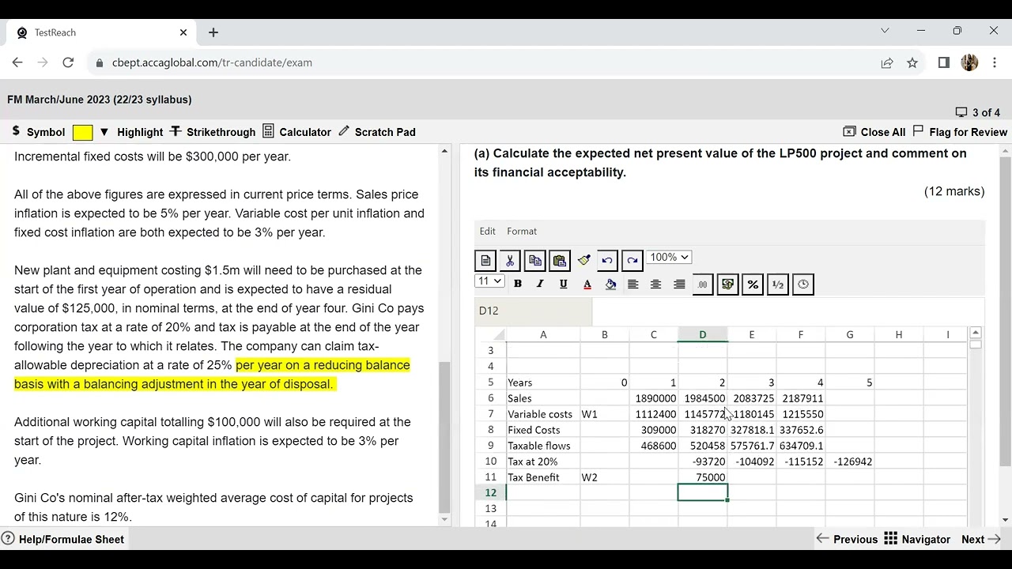The height and width of the screenshot is (569, 1012).
Task: Click cell containing 75000
Action: 703,477
